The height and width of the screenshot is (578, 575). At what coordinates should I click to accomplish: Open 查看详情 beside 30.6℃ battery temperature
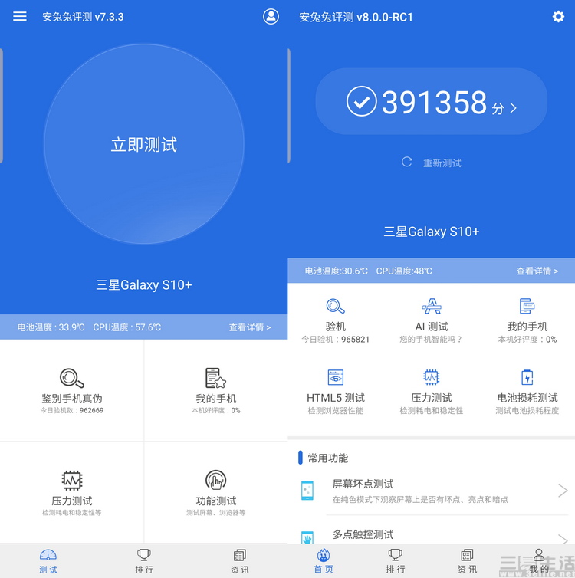point(537,271)
